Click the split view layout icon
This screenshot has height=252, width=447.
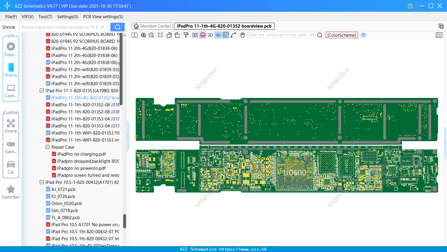134,35
